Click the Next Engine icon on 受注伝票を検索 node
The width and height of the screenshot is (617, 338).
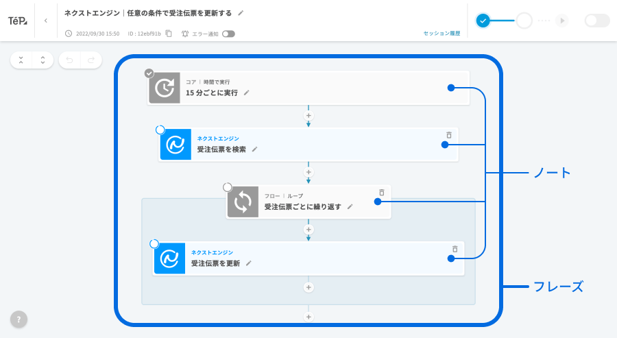click(176, 144)
